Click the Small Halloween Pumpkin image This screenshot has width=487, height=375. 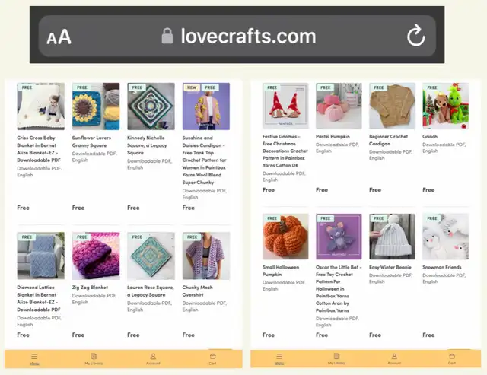pyautogui.click(x=285, y=237)
